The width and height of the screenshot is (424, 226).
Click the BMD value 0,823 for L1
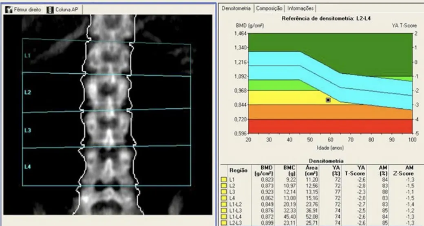click(267, 180)
